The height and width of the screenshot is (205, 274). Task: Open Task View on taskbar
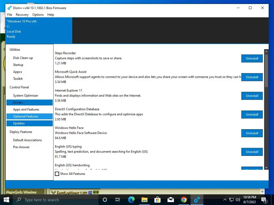point(118,200)
